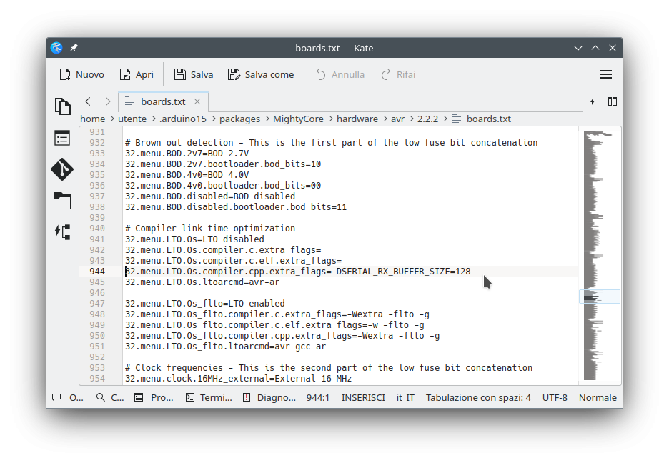Toggle split view icon near tab bar
The width and height of the screenshot is (669, 463).
613,101
